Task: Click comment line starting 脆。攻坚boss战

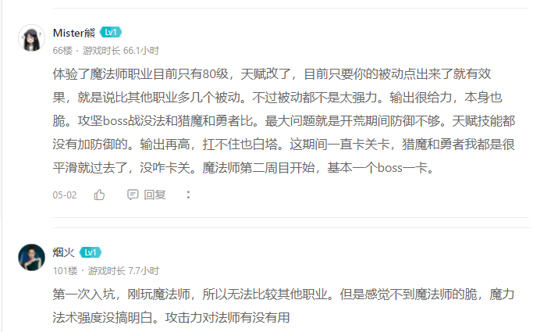Action: 284,121
